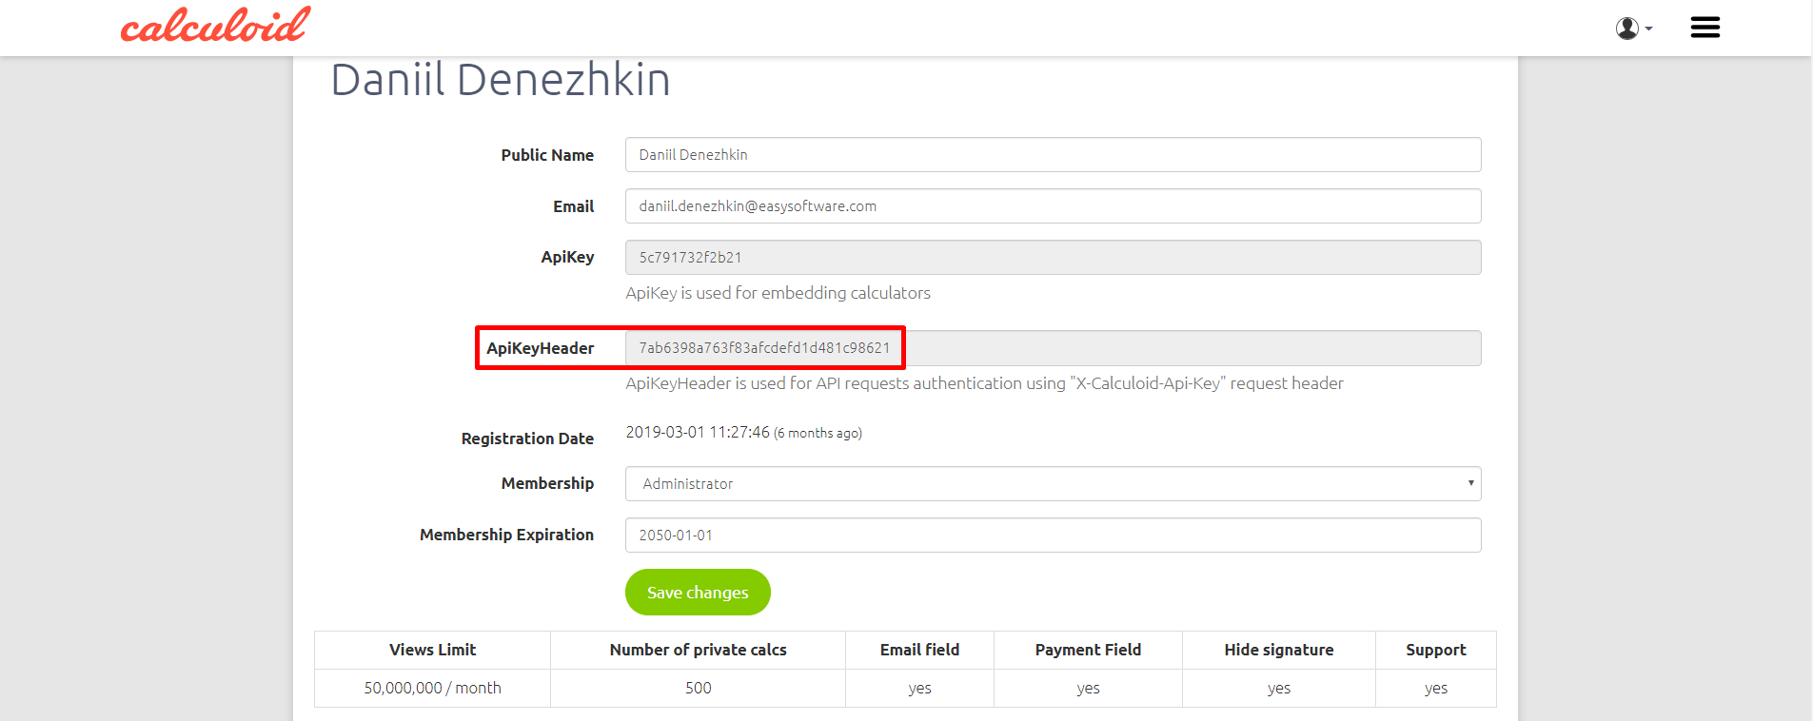
Task: Click the ApiKeyHeader value field
Action: [1053, 348]
